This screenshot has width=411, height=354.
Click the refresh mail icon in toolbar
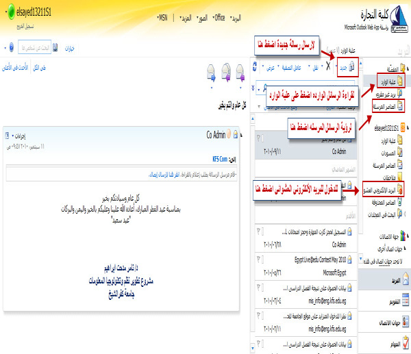255,68
